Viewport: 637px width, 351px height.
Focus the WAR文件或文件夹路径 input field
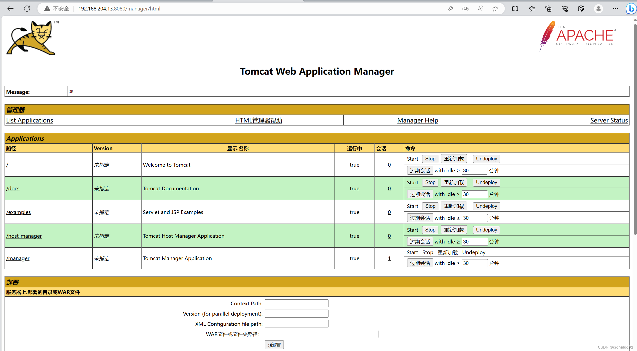coord(321,334)
